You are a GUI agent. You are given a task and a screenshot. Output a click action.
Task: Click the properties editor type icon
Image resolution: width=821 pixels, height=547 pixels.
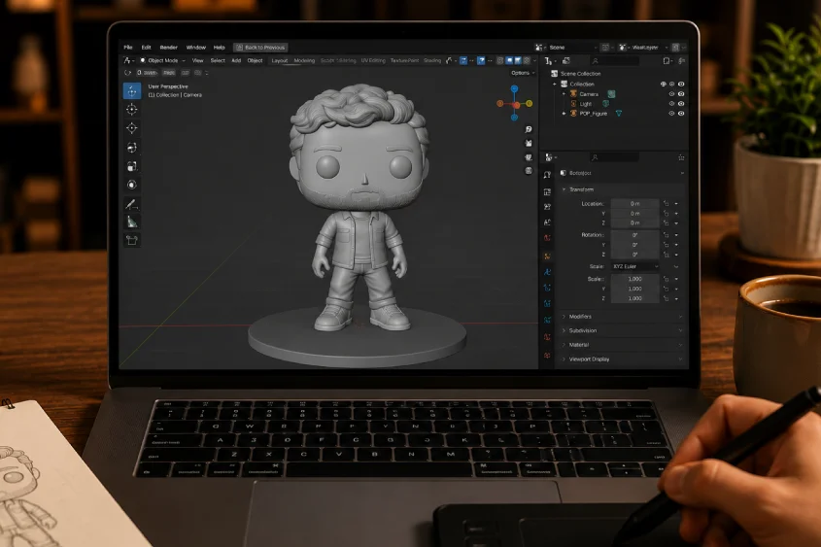pyautogui.click(x=549, y=157)
